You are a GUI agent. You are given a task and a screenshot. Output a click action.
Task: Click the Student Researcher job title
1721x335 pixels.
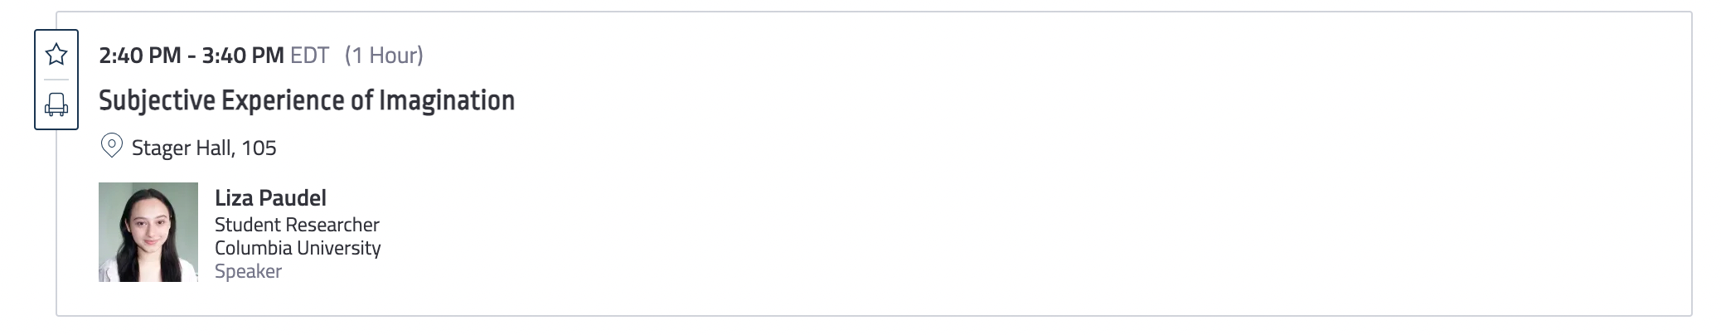[x=297, y=225]
